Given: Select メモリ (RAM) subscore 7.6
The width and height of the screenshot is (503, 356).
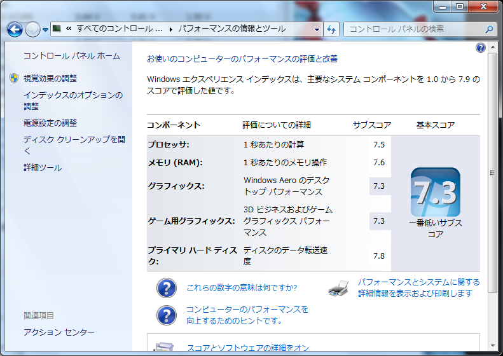Looking at the screenshot, I should point(379,163).
